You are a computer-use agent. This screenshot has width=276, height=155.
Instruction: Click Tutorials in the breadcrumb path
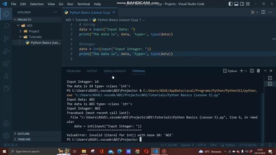(x=82, y=20)
